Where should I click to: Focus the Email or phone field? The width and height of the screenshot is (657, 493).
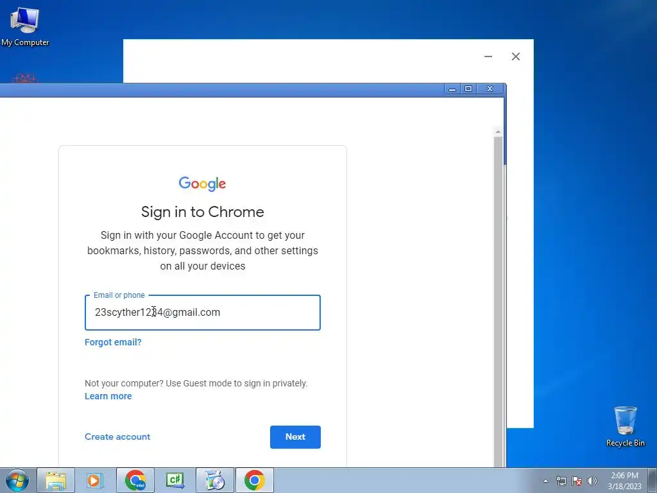tap(203, 313)
